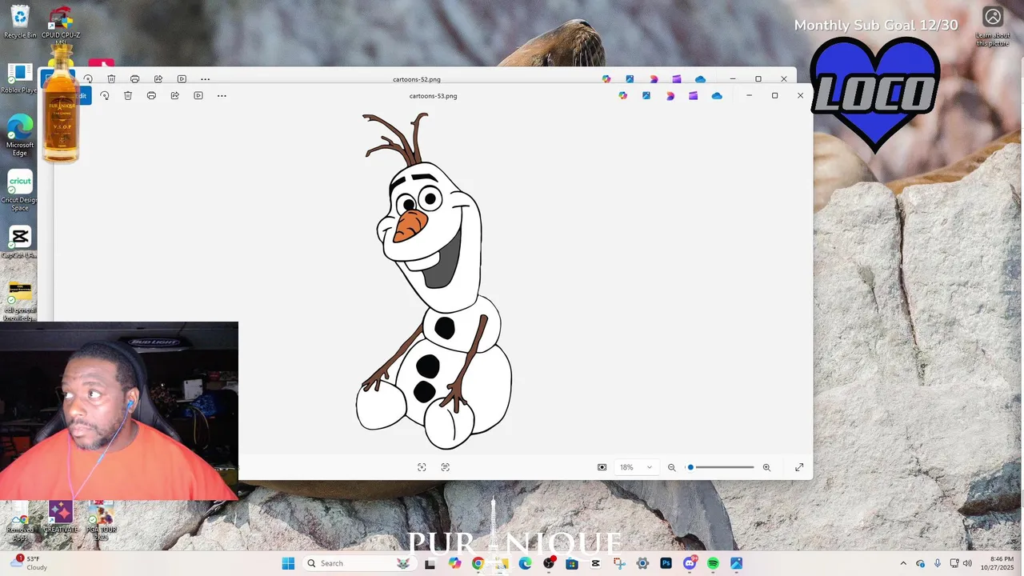Click the Olaf snowman image
This screenshot has height=576, width=1024.
(x=434, y=280)
